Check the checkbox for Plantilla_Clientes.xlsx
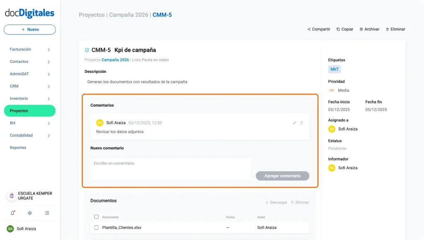424x240 pixels. pos(96,228)
